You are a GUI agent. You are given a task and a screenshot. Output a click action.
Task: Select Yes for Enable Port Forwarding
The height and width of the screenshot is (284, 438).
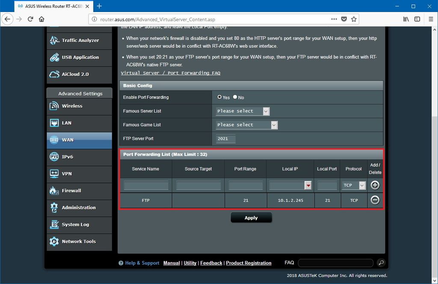coord(219,97)
